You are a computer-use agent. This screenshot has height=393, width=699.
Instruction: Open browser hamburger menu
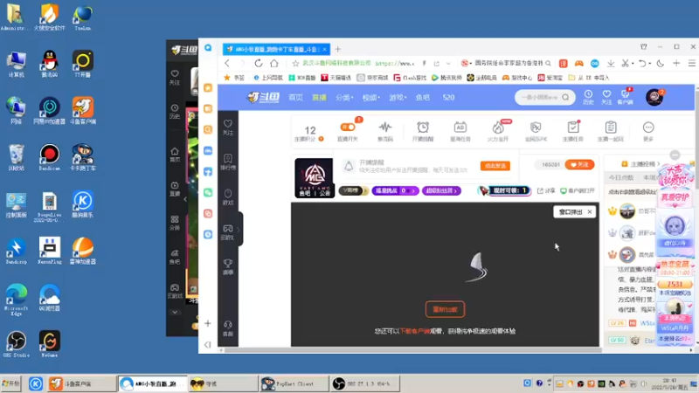(x=691, y=63)
